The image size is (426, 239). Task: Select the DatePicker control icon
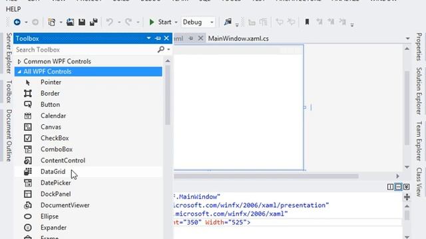pyautogui.click(x=28, y=183)
